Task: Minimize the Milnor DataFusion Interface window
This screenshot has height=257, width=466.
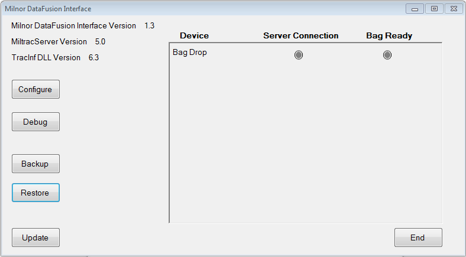Action: point(414,9)
